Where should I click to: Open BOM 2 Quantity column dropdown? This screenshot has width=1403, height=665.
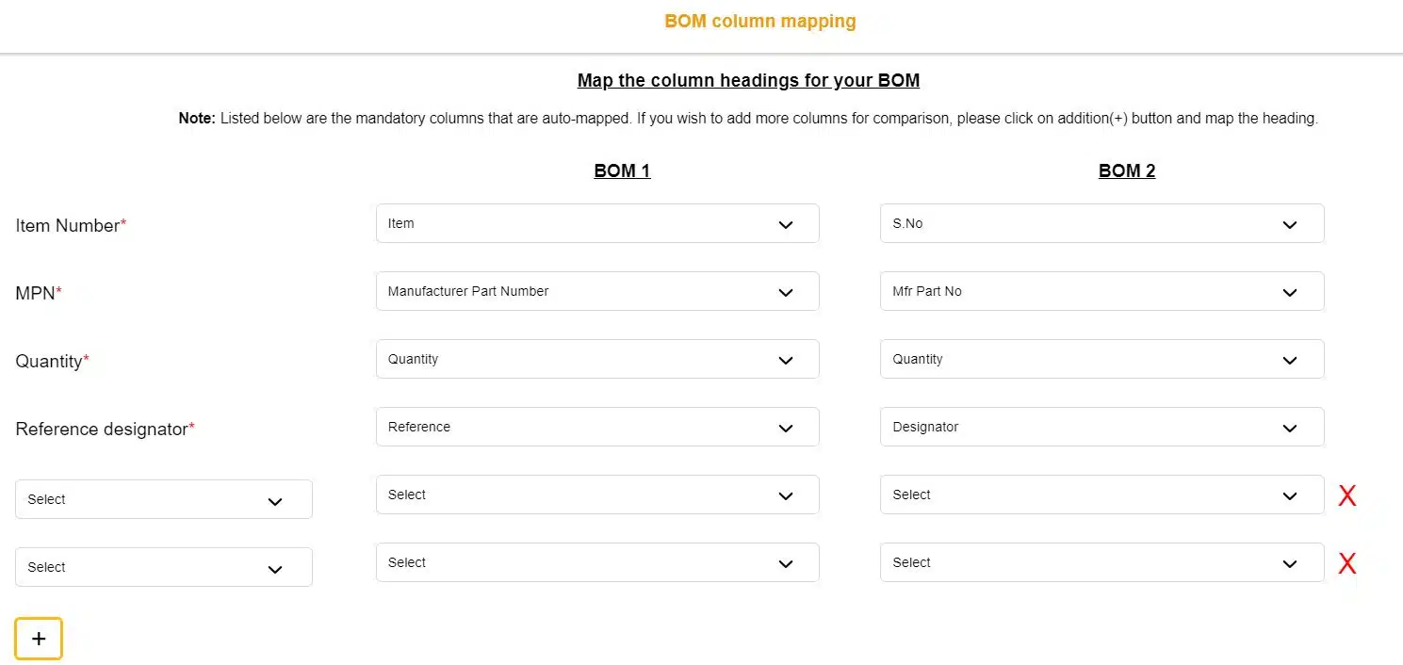tap(1101, 359)
